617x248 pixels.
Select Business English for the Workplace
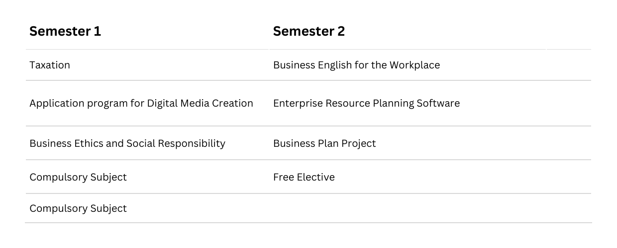pos(356,65)
